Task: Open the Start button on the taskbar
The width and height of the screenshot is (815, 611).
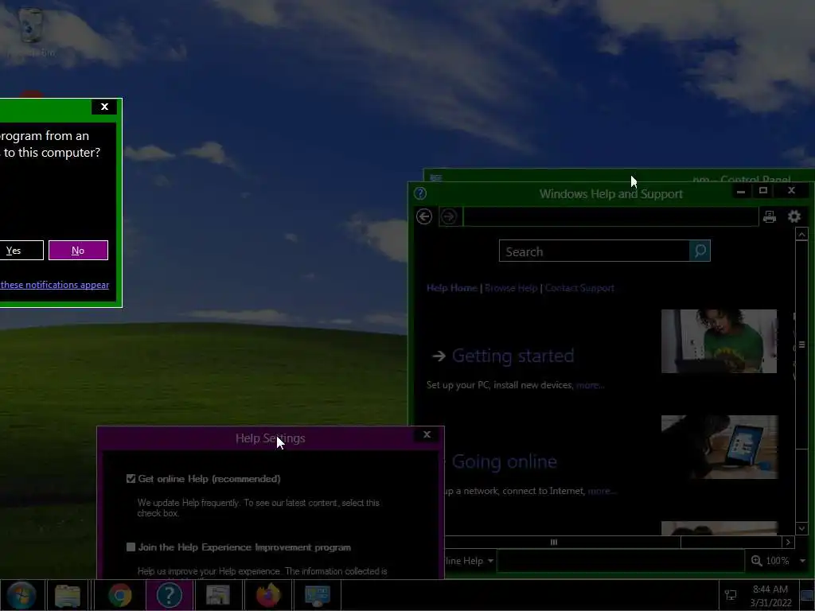Action: click(21, 595)
